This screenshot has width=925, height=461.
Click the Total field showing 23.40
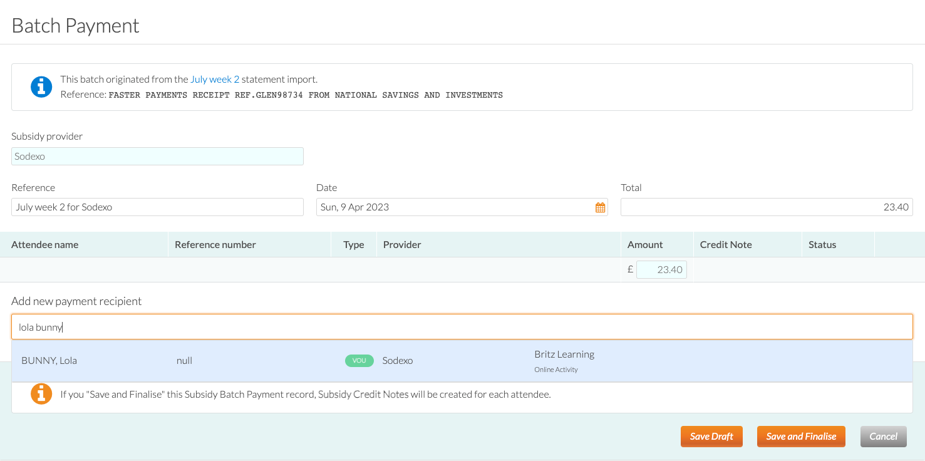[767, 207]
